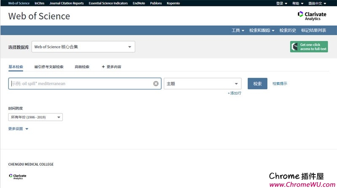The image size is (337, 188).
Task: Clear the search box with the X icon
Action: tap(156, 84)
